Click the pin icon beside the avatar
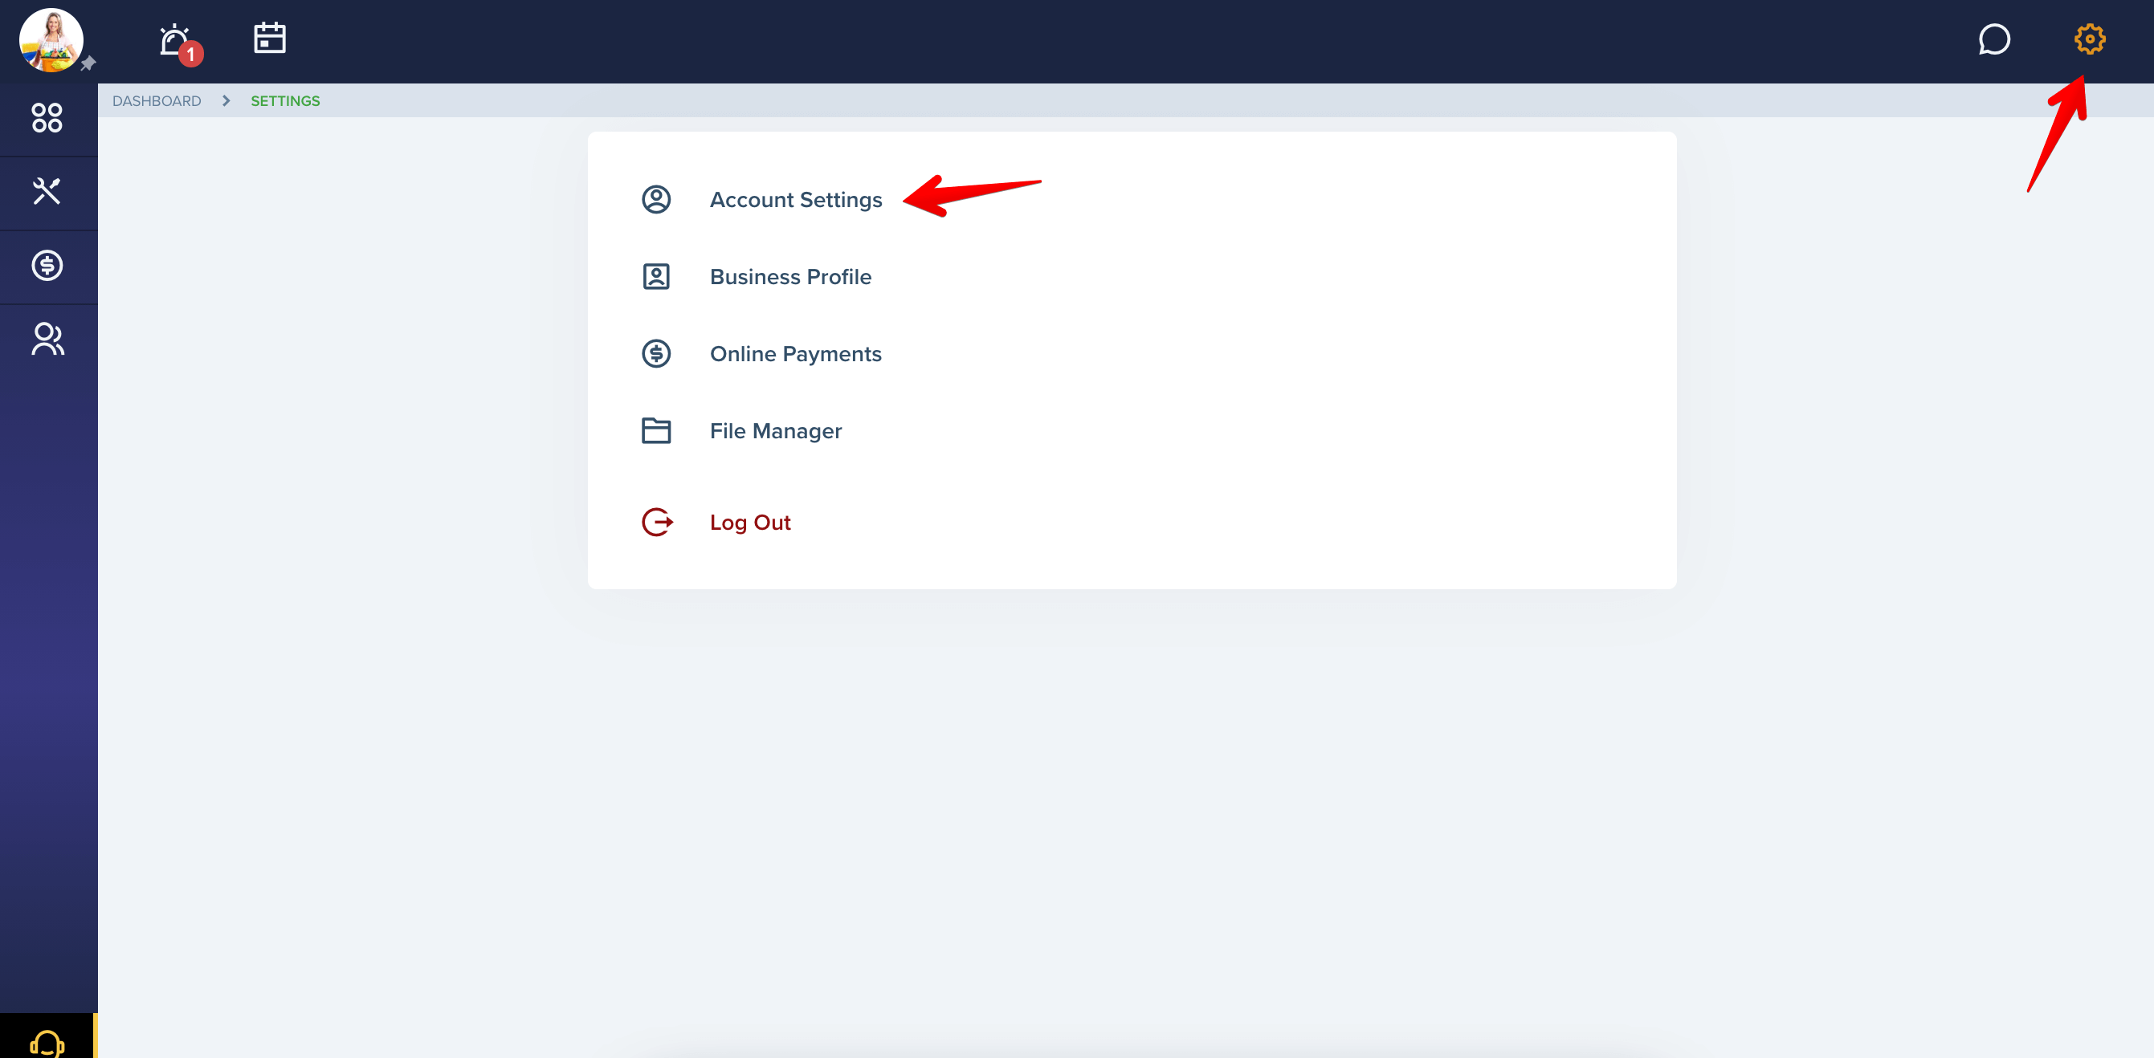The image size is (2154, 1058). click(88, 63)
